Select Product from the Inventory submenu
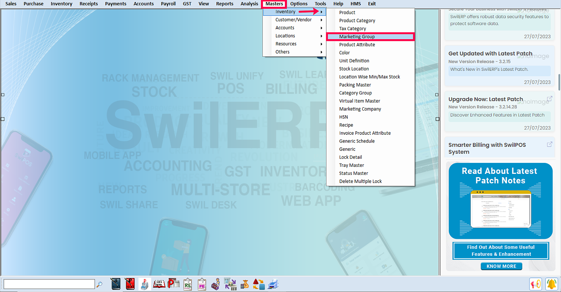 click(x=370, y=13)
